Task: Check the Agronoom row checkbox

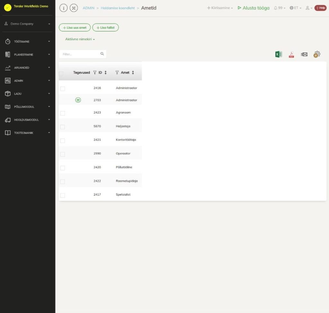Action: point(63,113)
